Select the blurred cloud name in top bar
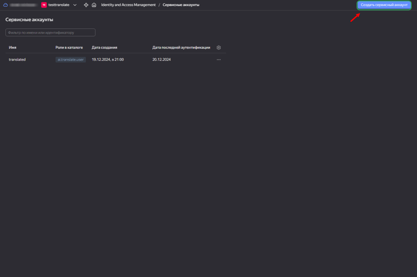The image size is (417, 277). click(x=23, y=5)
